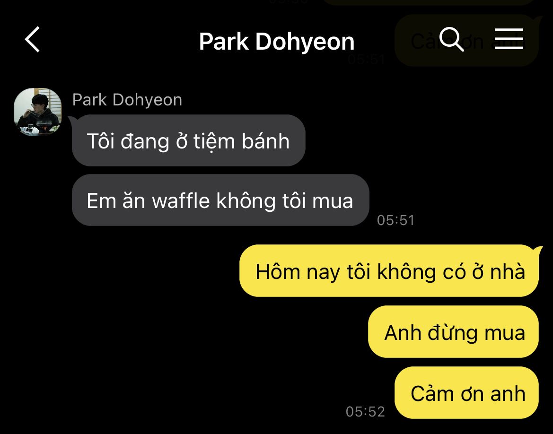This screenshot has width=553, height=434.
Task: Tap the gray sender name Park Dohyeon
Action: (x=127, y=100)
